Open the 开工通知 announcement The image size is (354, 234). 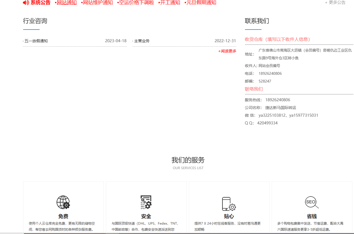coord(170,3)
